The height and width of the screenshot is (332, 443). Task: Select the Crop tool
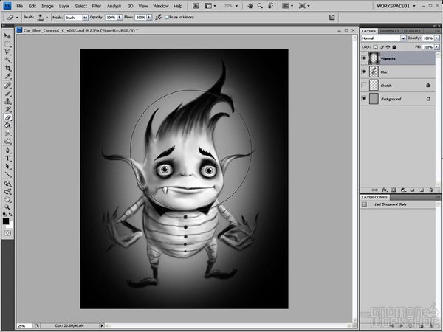8,68
